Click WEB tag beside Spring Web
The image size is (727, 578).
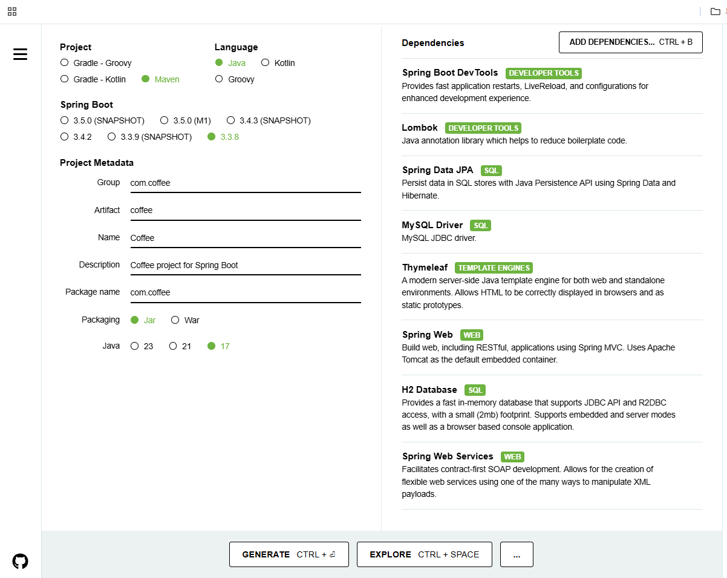472,335
